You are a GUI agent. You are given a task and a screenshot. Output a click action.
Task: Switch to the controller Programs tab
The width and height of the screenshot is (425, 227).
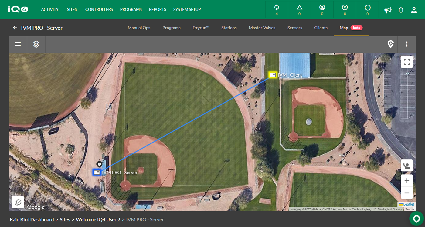[x=172, y=28]
